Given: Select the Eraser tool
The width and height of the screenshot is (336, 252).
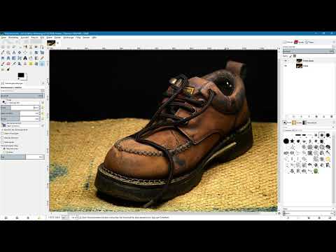Looking at the screenshot, I should 8,64.
